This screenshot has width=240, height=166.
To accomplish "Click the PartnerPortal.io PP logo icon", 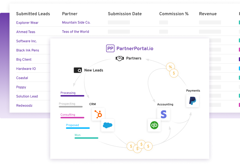I will tap(110, 48).
